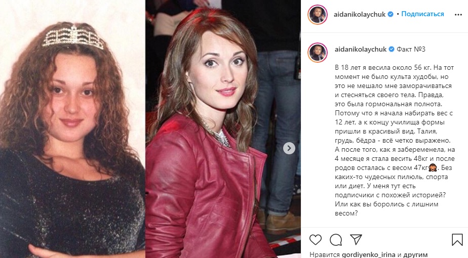Save the post with the bookmark icon
The height and width of the screenshot is (258, 468).
pos(457,239)
